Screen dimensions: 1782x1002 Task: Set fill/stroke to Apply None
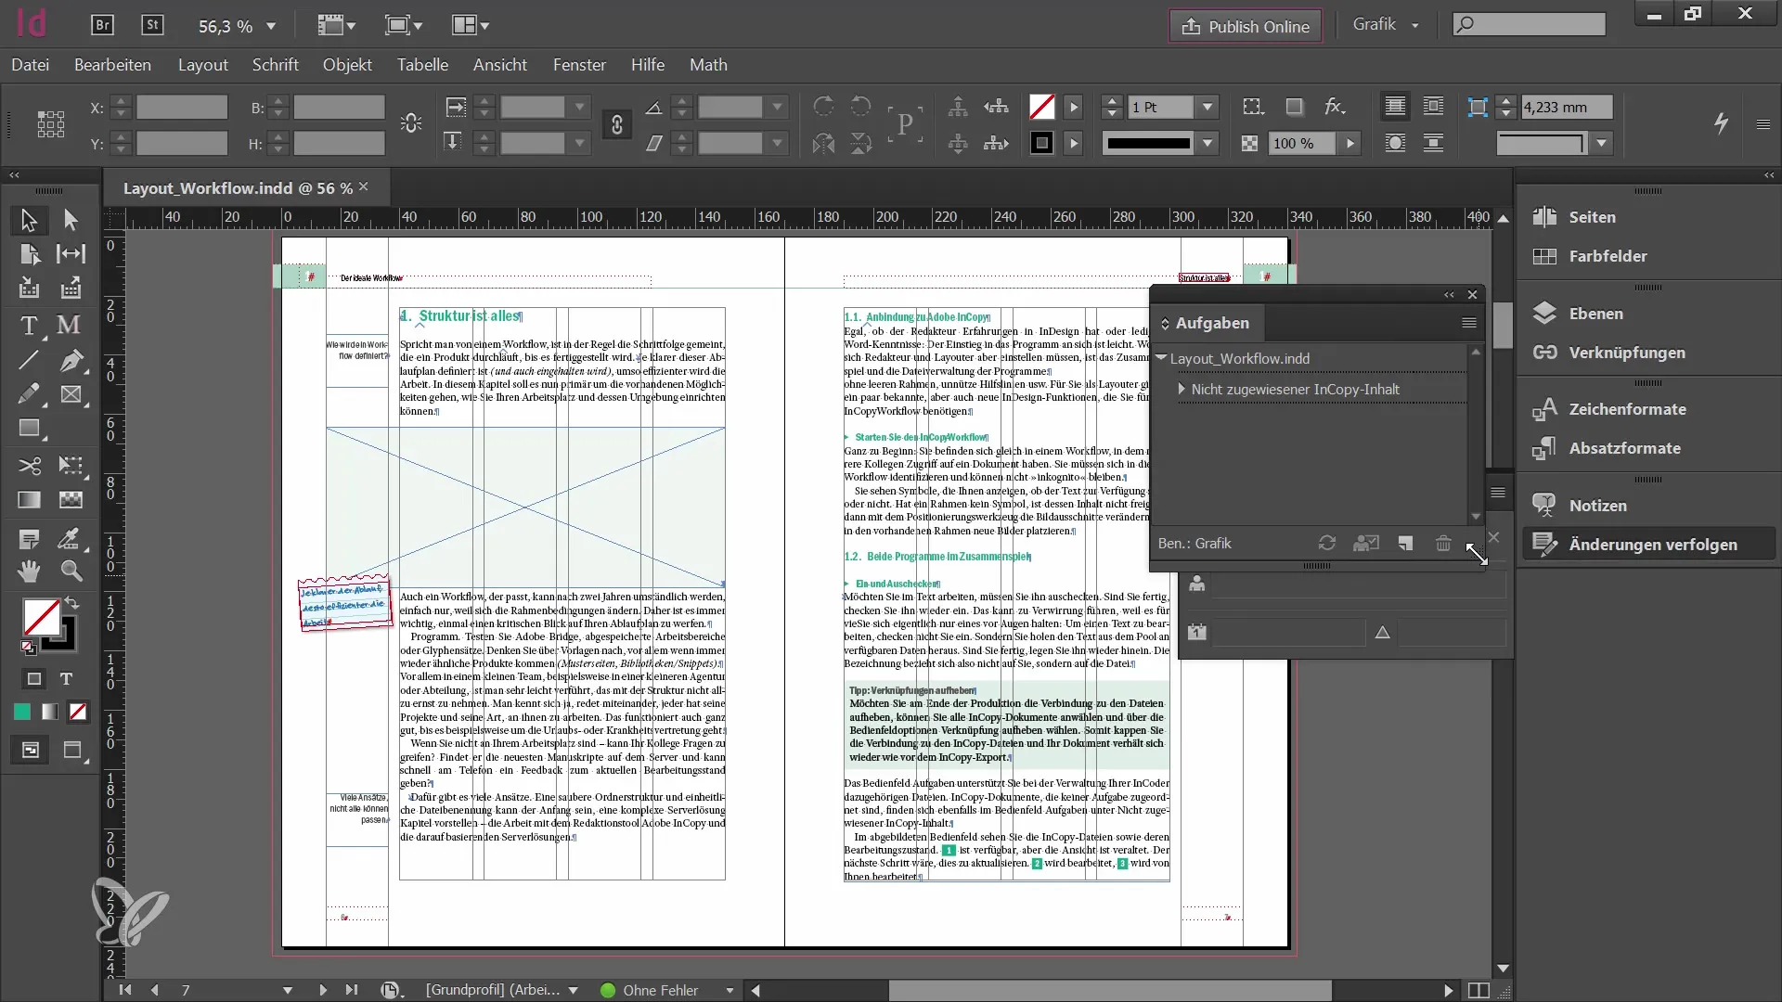(x=78, y=712)
